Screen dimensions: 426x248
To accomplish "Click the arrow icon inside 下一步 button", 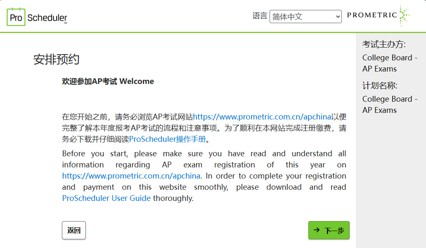I will (317, 230).
